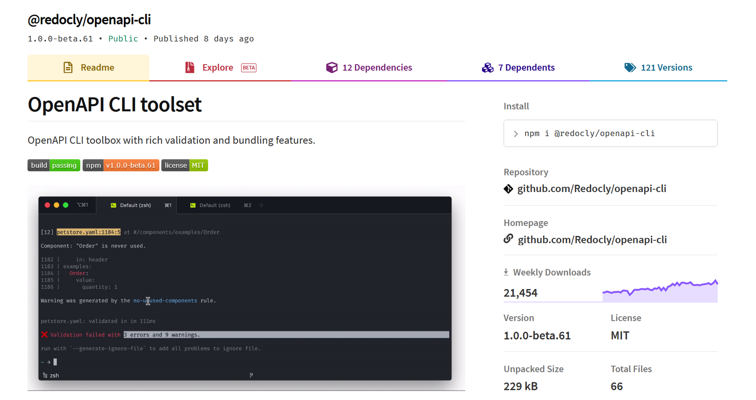This screenshot has width=756, height=400.
Task: Open the Readme tab
Action: point(88,67)
